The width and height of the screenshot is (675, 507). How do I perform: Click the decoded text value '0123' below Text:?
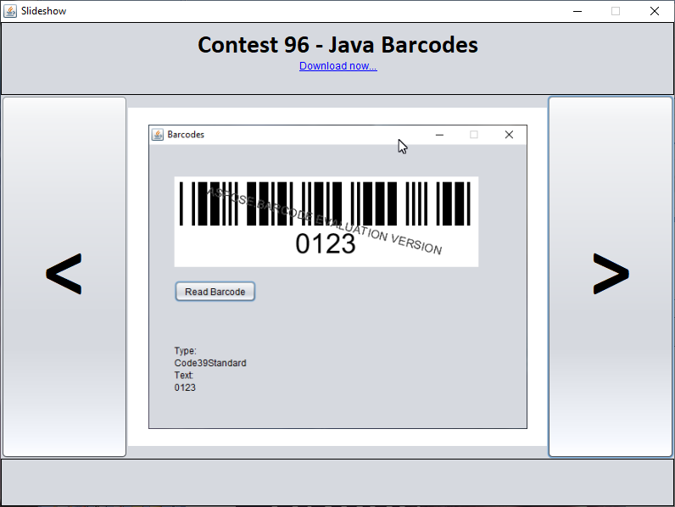(185, 387)
